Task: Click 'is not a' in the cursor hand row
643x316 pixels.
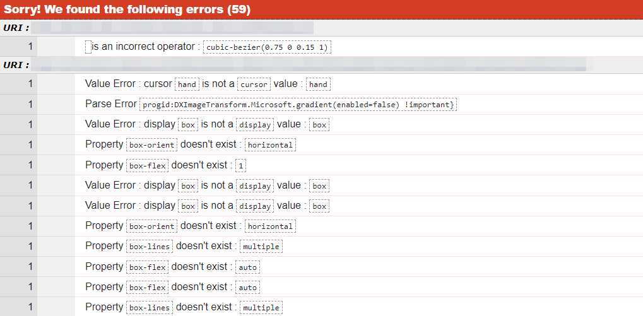Action: pos(218,84)
